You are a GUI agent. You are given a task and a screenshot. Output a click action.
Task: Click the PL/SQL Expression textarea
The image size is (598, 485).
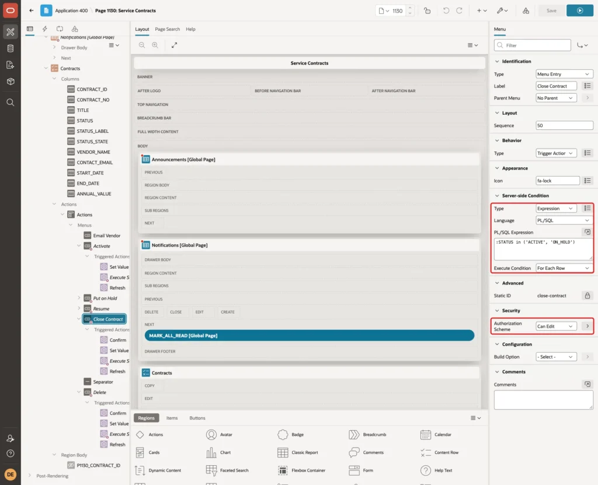pos(543,249)
